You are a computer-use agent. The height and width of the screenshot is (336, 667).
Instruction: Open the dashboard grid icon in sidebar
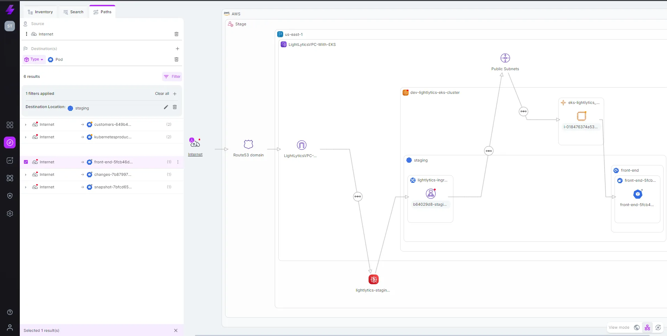pyautogui.click(x=10, y=125)
